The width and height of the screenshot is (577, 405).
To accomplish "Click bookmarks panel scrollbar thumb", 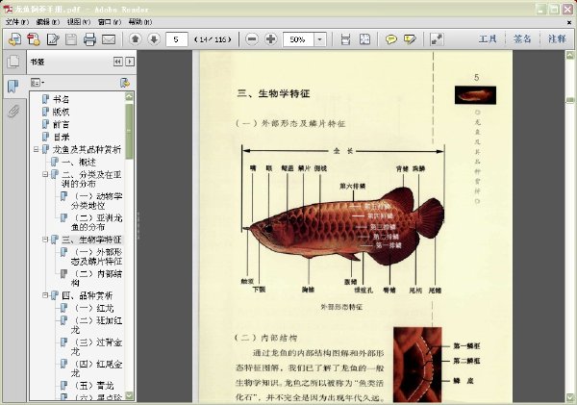I will pyautogui.click(x=129, y=132).
